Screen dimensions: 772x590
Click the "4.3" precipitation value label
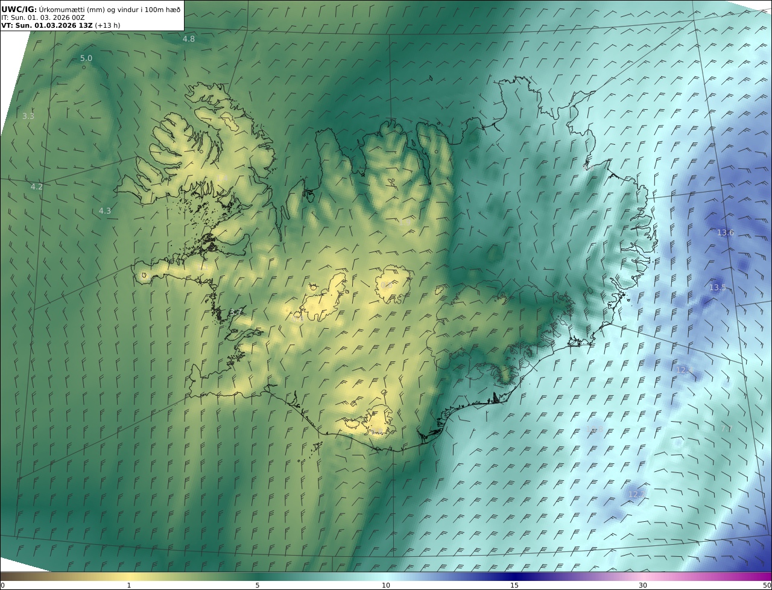(105, 211)
